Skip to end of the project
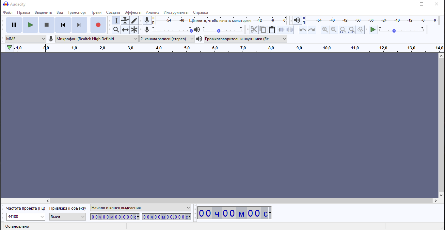 point(79,25)
